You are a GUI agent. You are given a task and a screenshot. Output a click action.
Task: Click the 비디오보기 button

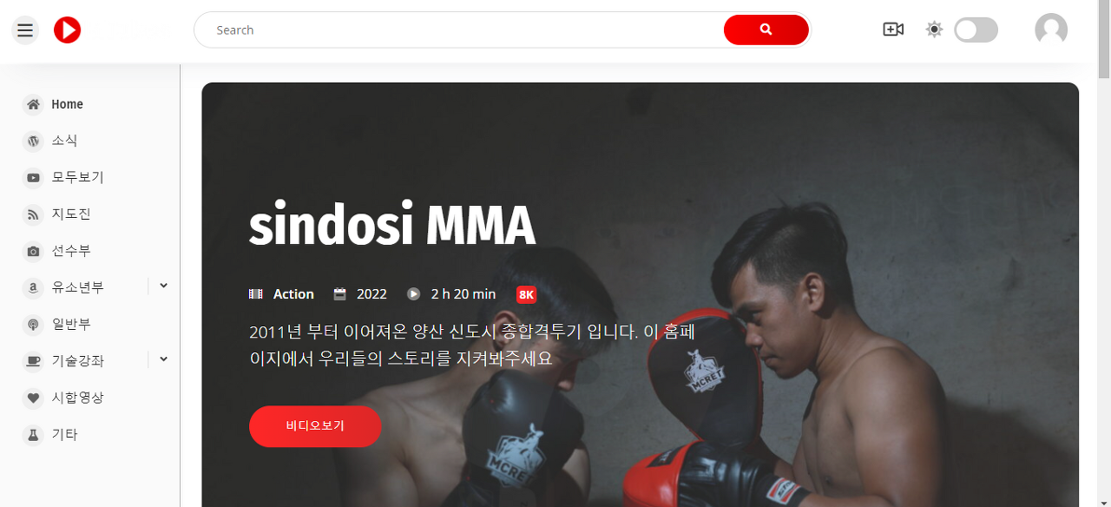pos(315,426)
